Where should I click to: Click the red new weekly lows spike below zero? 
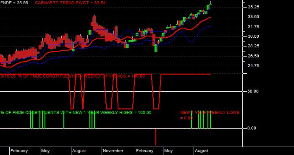tap(156, 137)
